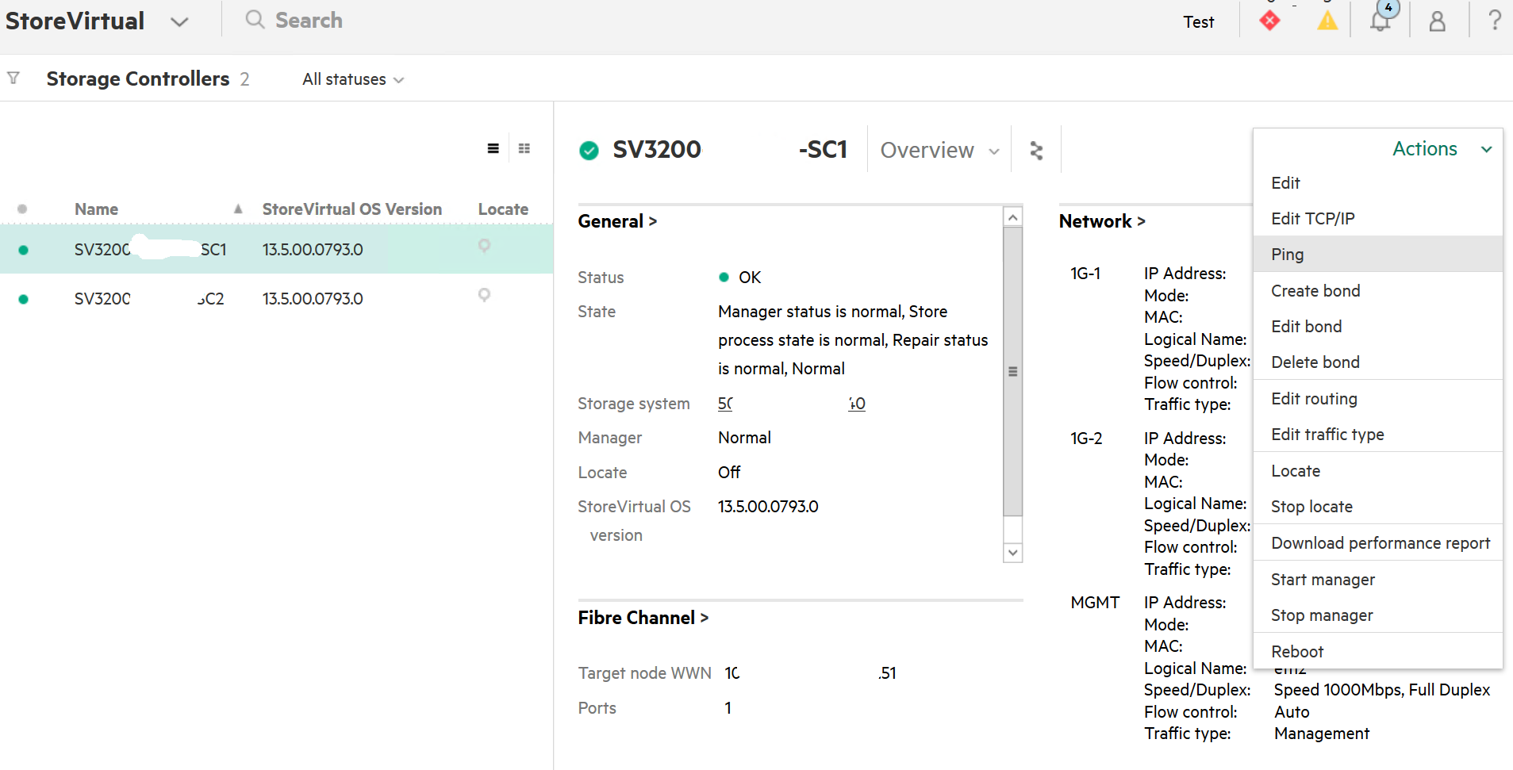Click the General panel scroll down arrow
The height and width of the screenshot is (770, 1513).
[x=1012, y=553]
